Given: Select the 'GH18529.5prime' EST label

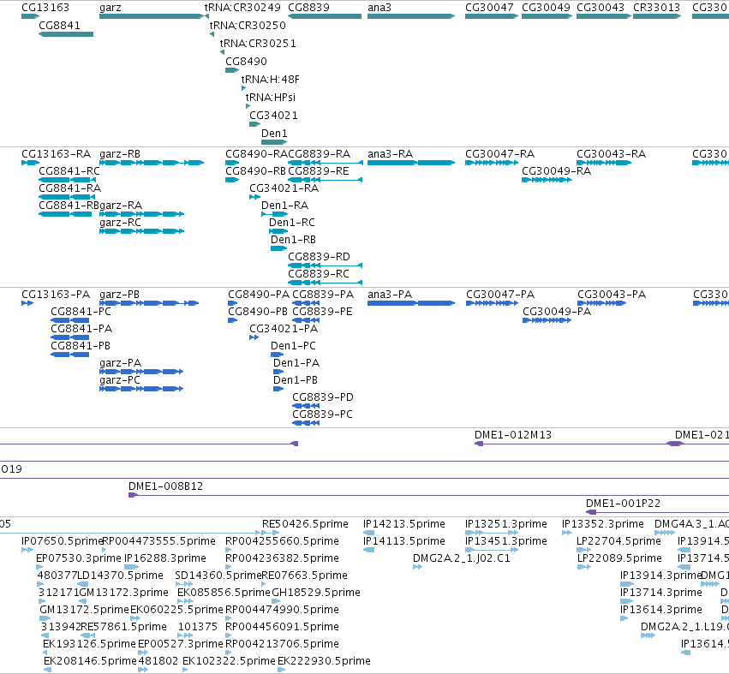Looking at the screenshot, I should (316, 593).
